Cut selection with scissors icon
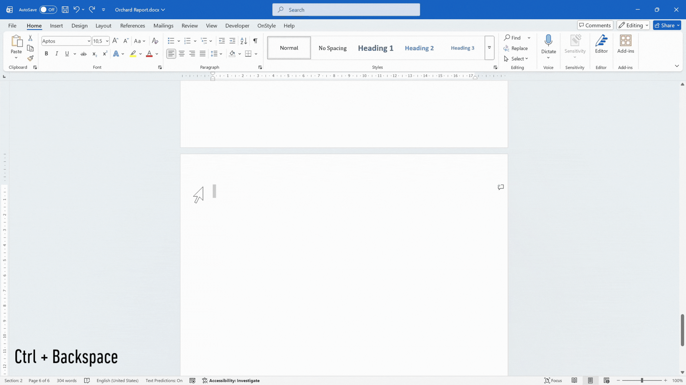Viewport: 686px width, 385px height. [x=30, y=38]
